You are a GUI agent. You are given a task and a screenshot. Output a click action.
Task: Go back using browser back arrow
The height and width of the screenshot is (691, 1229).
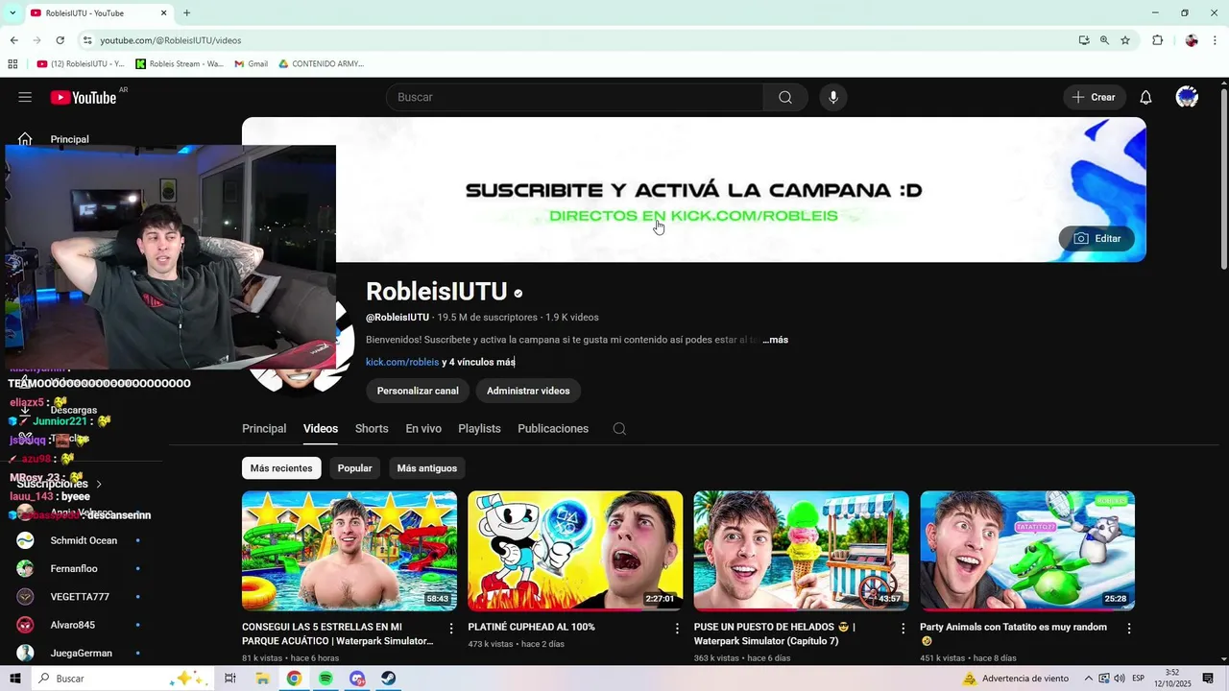[x=13, y=40]
